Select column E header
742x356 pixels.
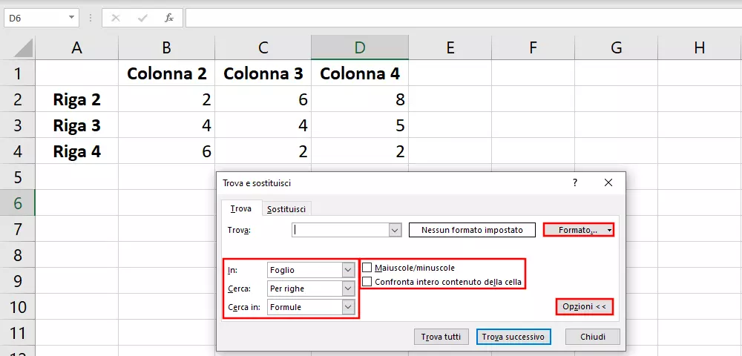(450, 47)
